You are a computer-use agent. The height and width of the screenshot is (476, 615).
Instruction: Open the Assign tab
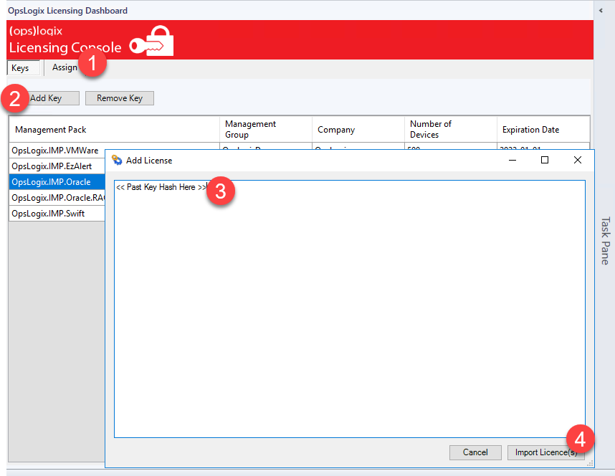65,67
